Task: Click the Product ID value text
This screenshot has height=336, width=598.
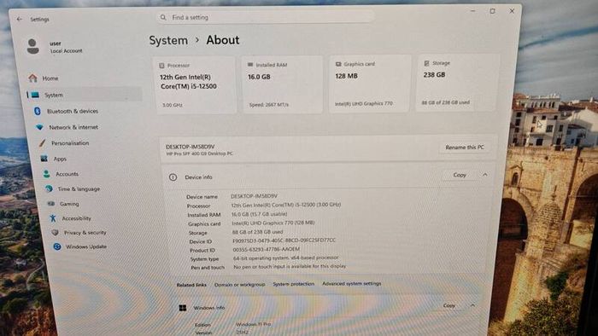Action: (x=267, y=250)
